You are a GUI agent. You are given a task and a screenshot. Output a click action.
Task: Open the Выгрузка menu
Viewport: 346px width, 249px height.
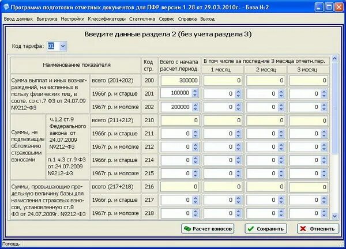pyautogui.click(x=47, y=19)
